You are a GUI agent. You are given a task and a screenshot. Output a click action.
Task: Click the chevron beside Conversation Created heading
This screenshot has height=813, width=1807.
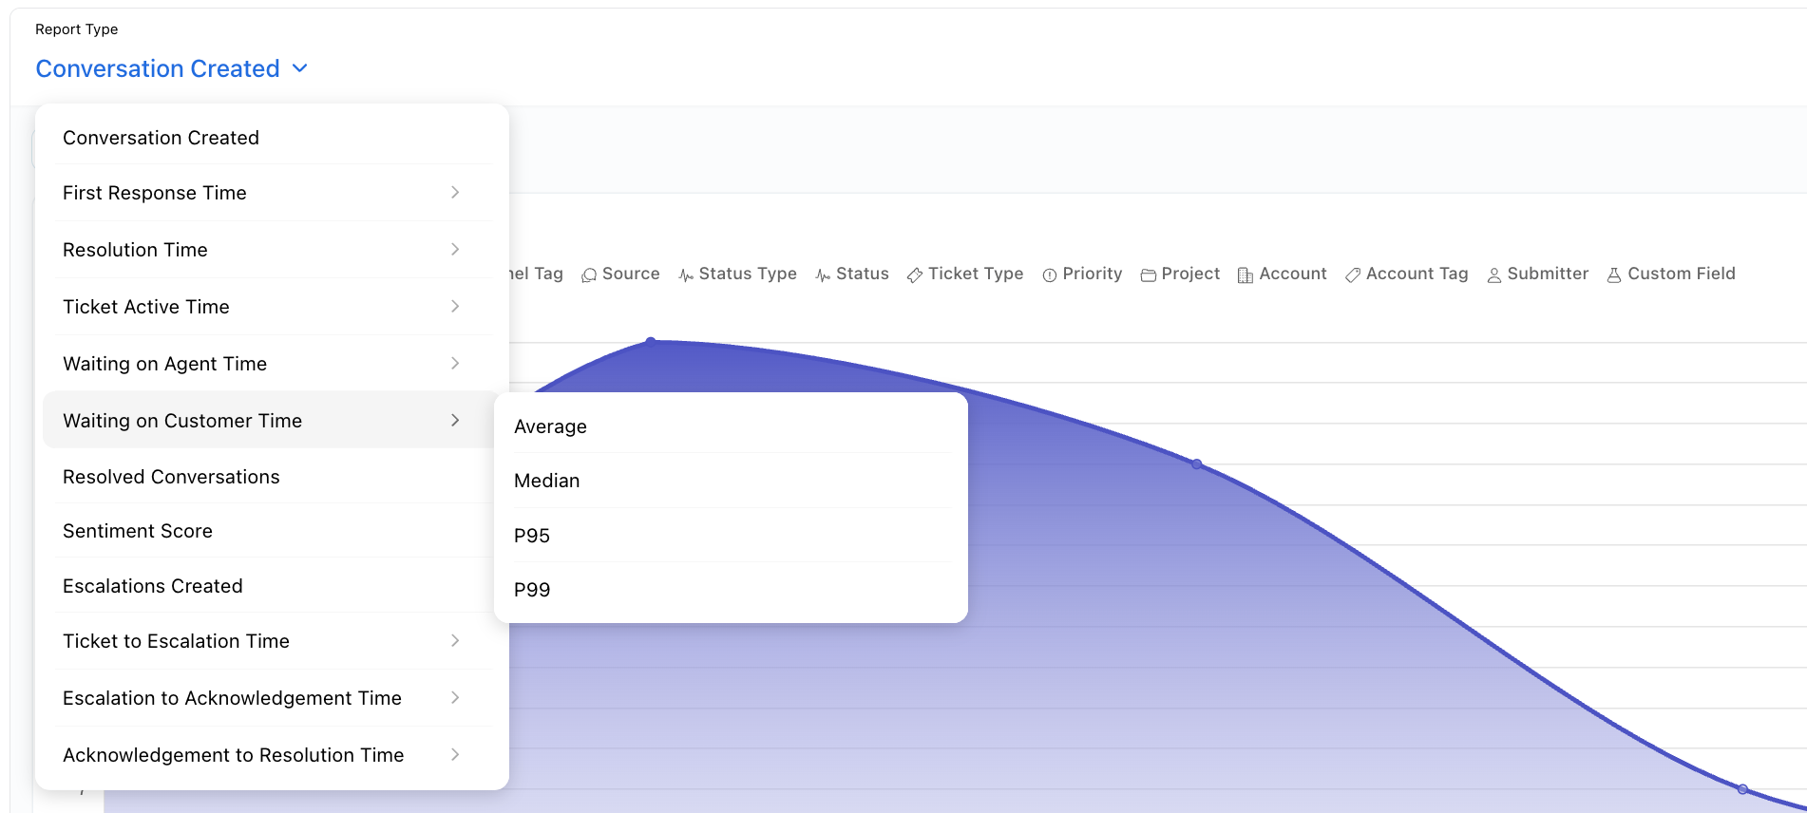300,68
